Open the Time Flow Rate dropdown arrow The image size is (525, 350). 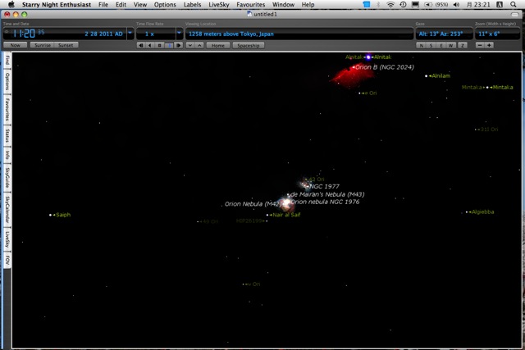coord(179,34)
